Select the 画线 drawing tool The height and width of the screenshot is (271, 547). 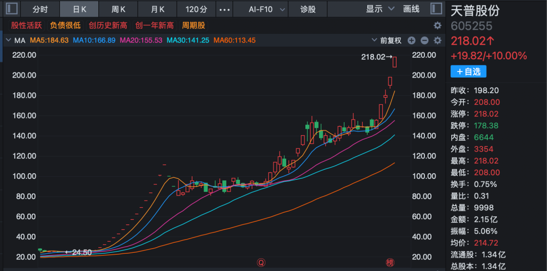click(x=411, y=9)
